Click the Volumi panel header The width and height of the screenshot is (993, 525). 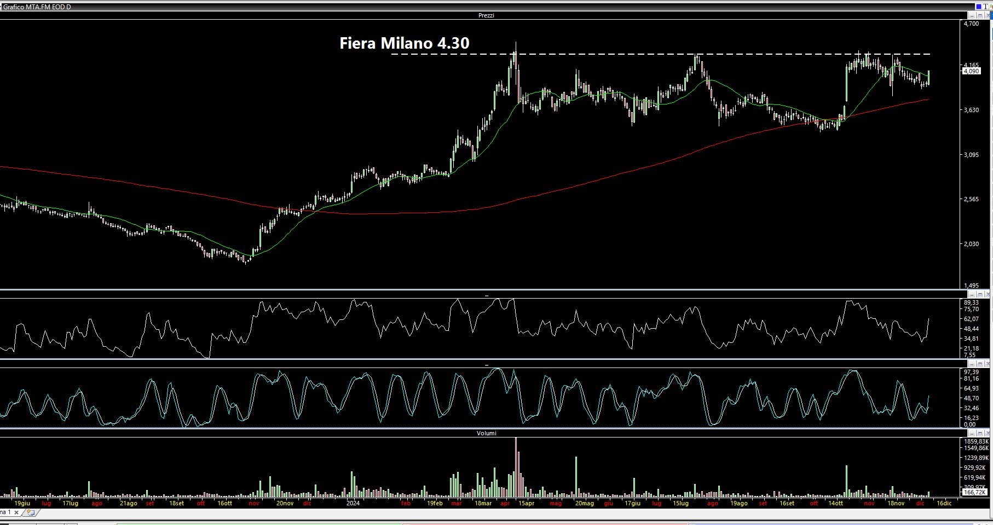click(486, 433)
